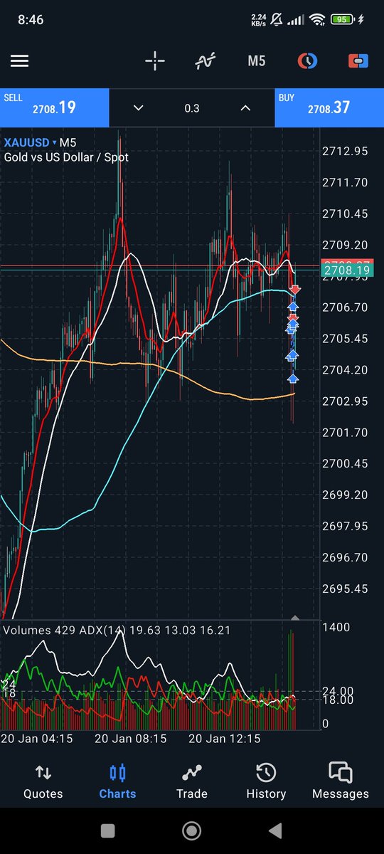Select the Gold vs US Dollar / Spot label
The width and height of the screenshot is (384, 854).
[66, 157]
